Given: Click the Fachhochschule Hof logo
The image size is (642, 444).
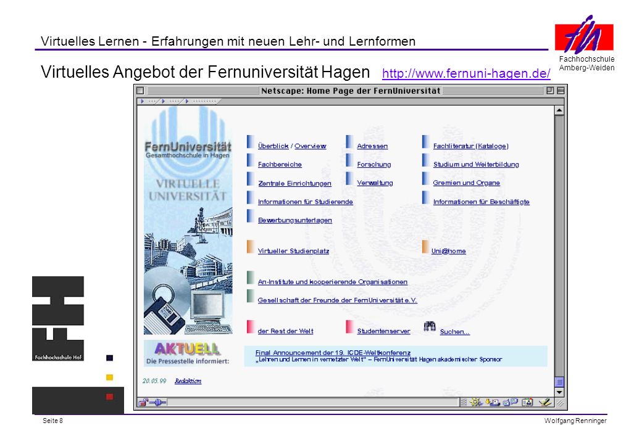Looking at the screenshot, I should [x=58, y=319].
